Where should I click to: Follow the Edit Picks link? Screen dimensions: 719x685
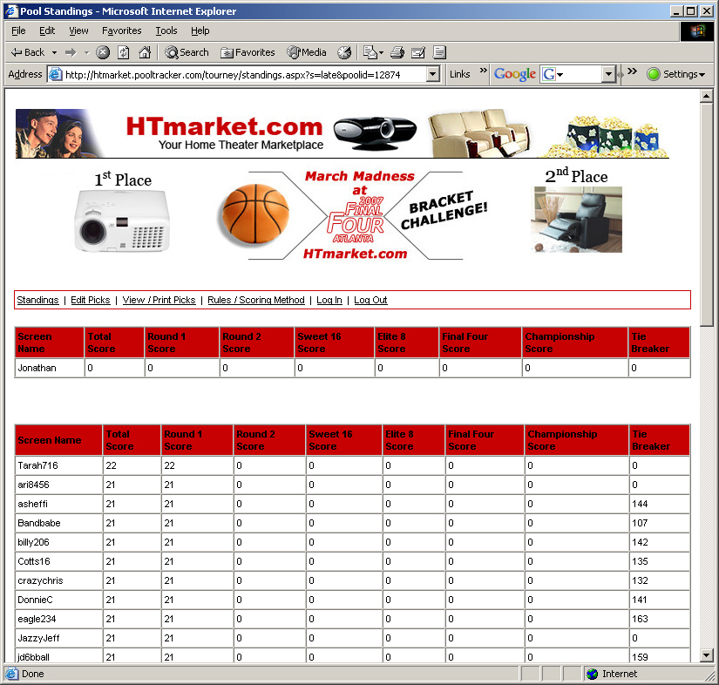(x=90, y=300)
